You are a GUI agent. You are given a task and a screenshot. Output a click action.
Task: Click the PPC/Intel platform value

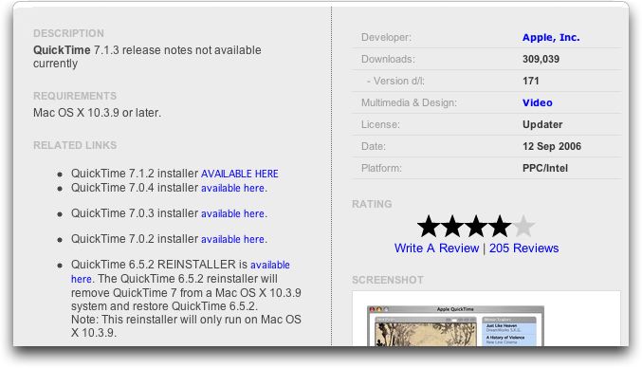click(545, 168)
